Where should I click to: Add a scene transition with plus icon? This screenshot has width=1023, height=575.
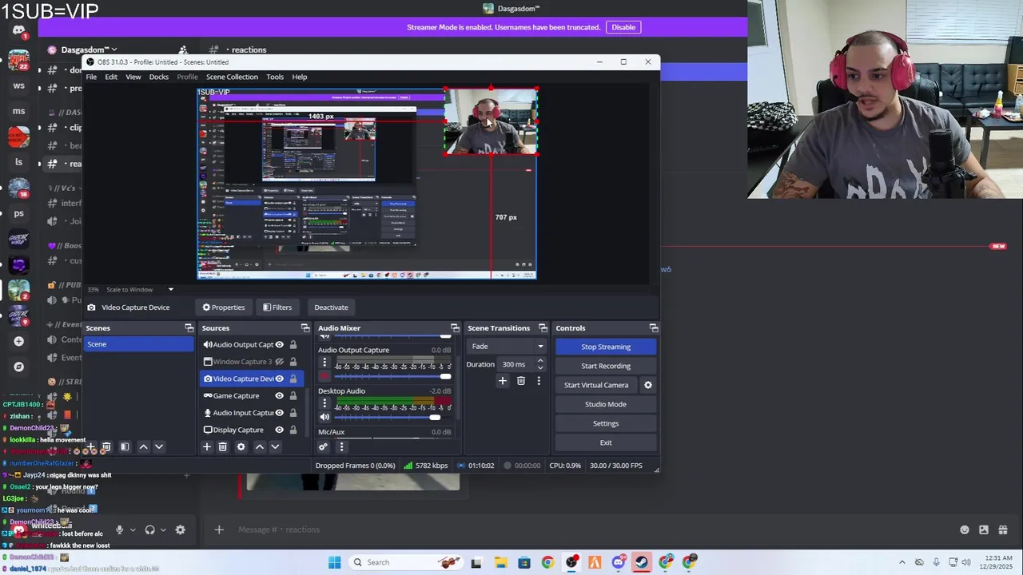(503, 381)
